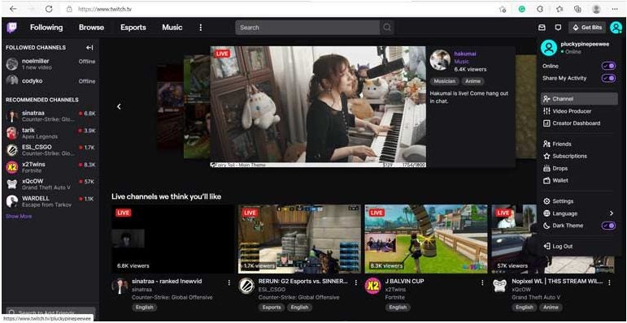Viewport: 627px width, 323px height.
Task: Click the browser address bar URL
Action: pos(104,9)
